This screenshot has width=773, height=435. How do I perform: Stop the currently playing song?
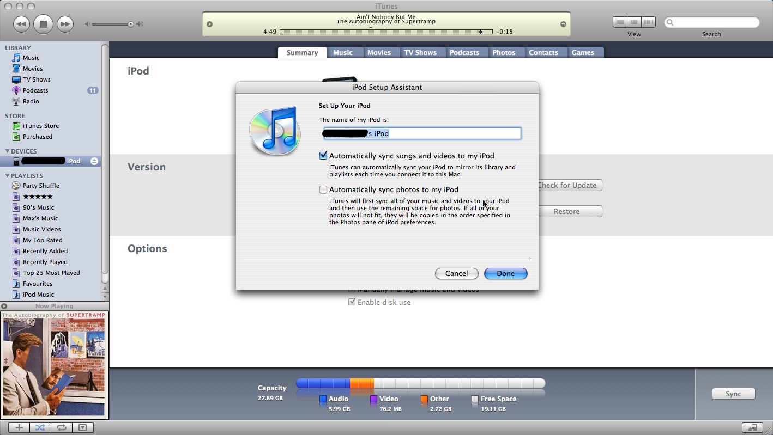43,24
